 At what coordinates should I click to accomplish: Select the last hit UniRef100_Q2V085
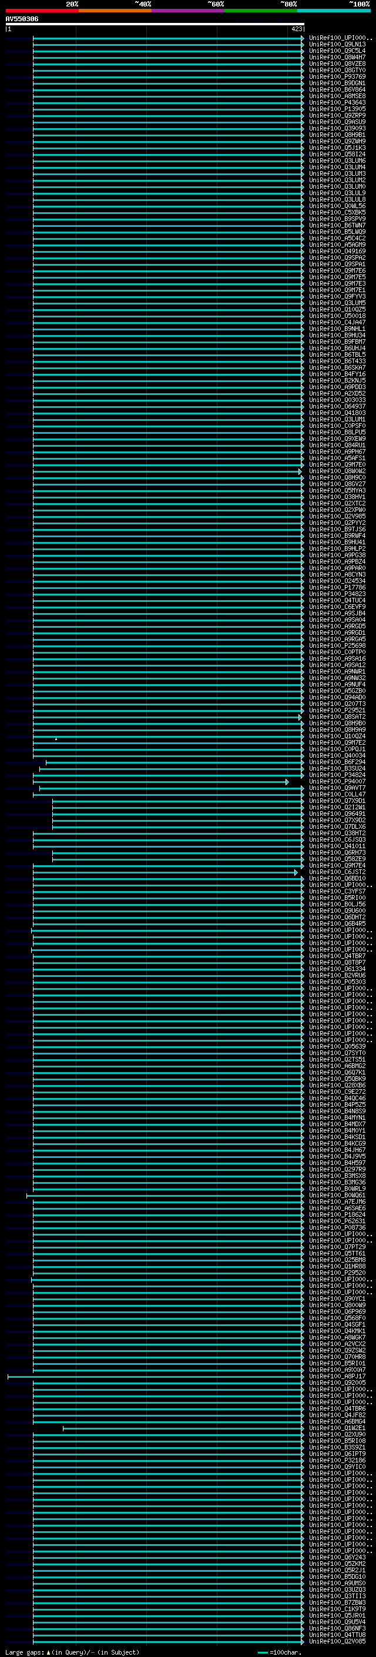[337, 1641]
